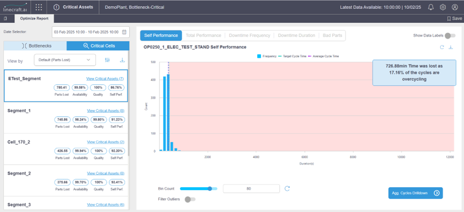Click the bookmark icon left of Optimize Report
This screenshot has width=464, height=212.
tap(5, 19)
